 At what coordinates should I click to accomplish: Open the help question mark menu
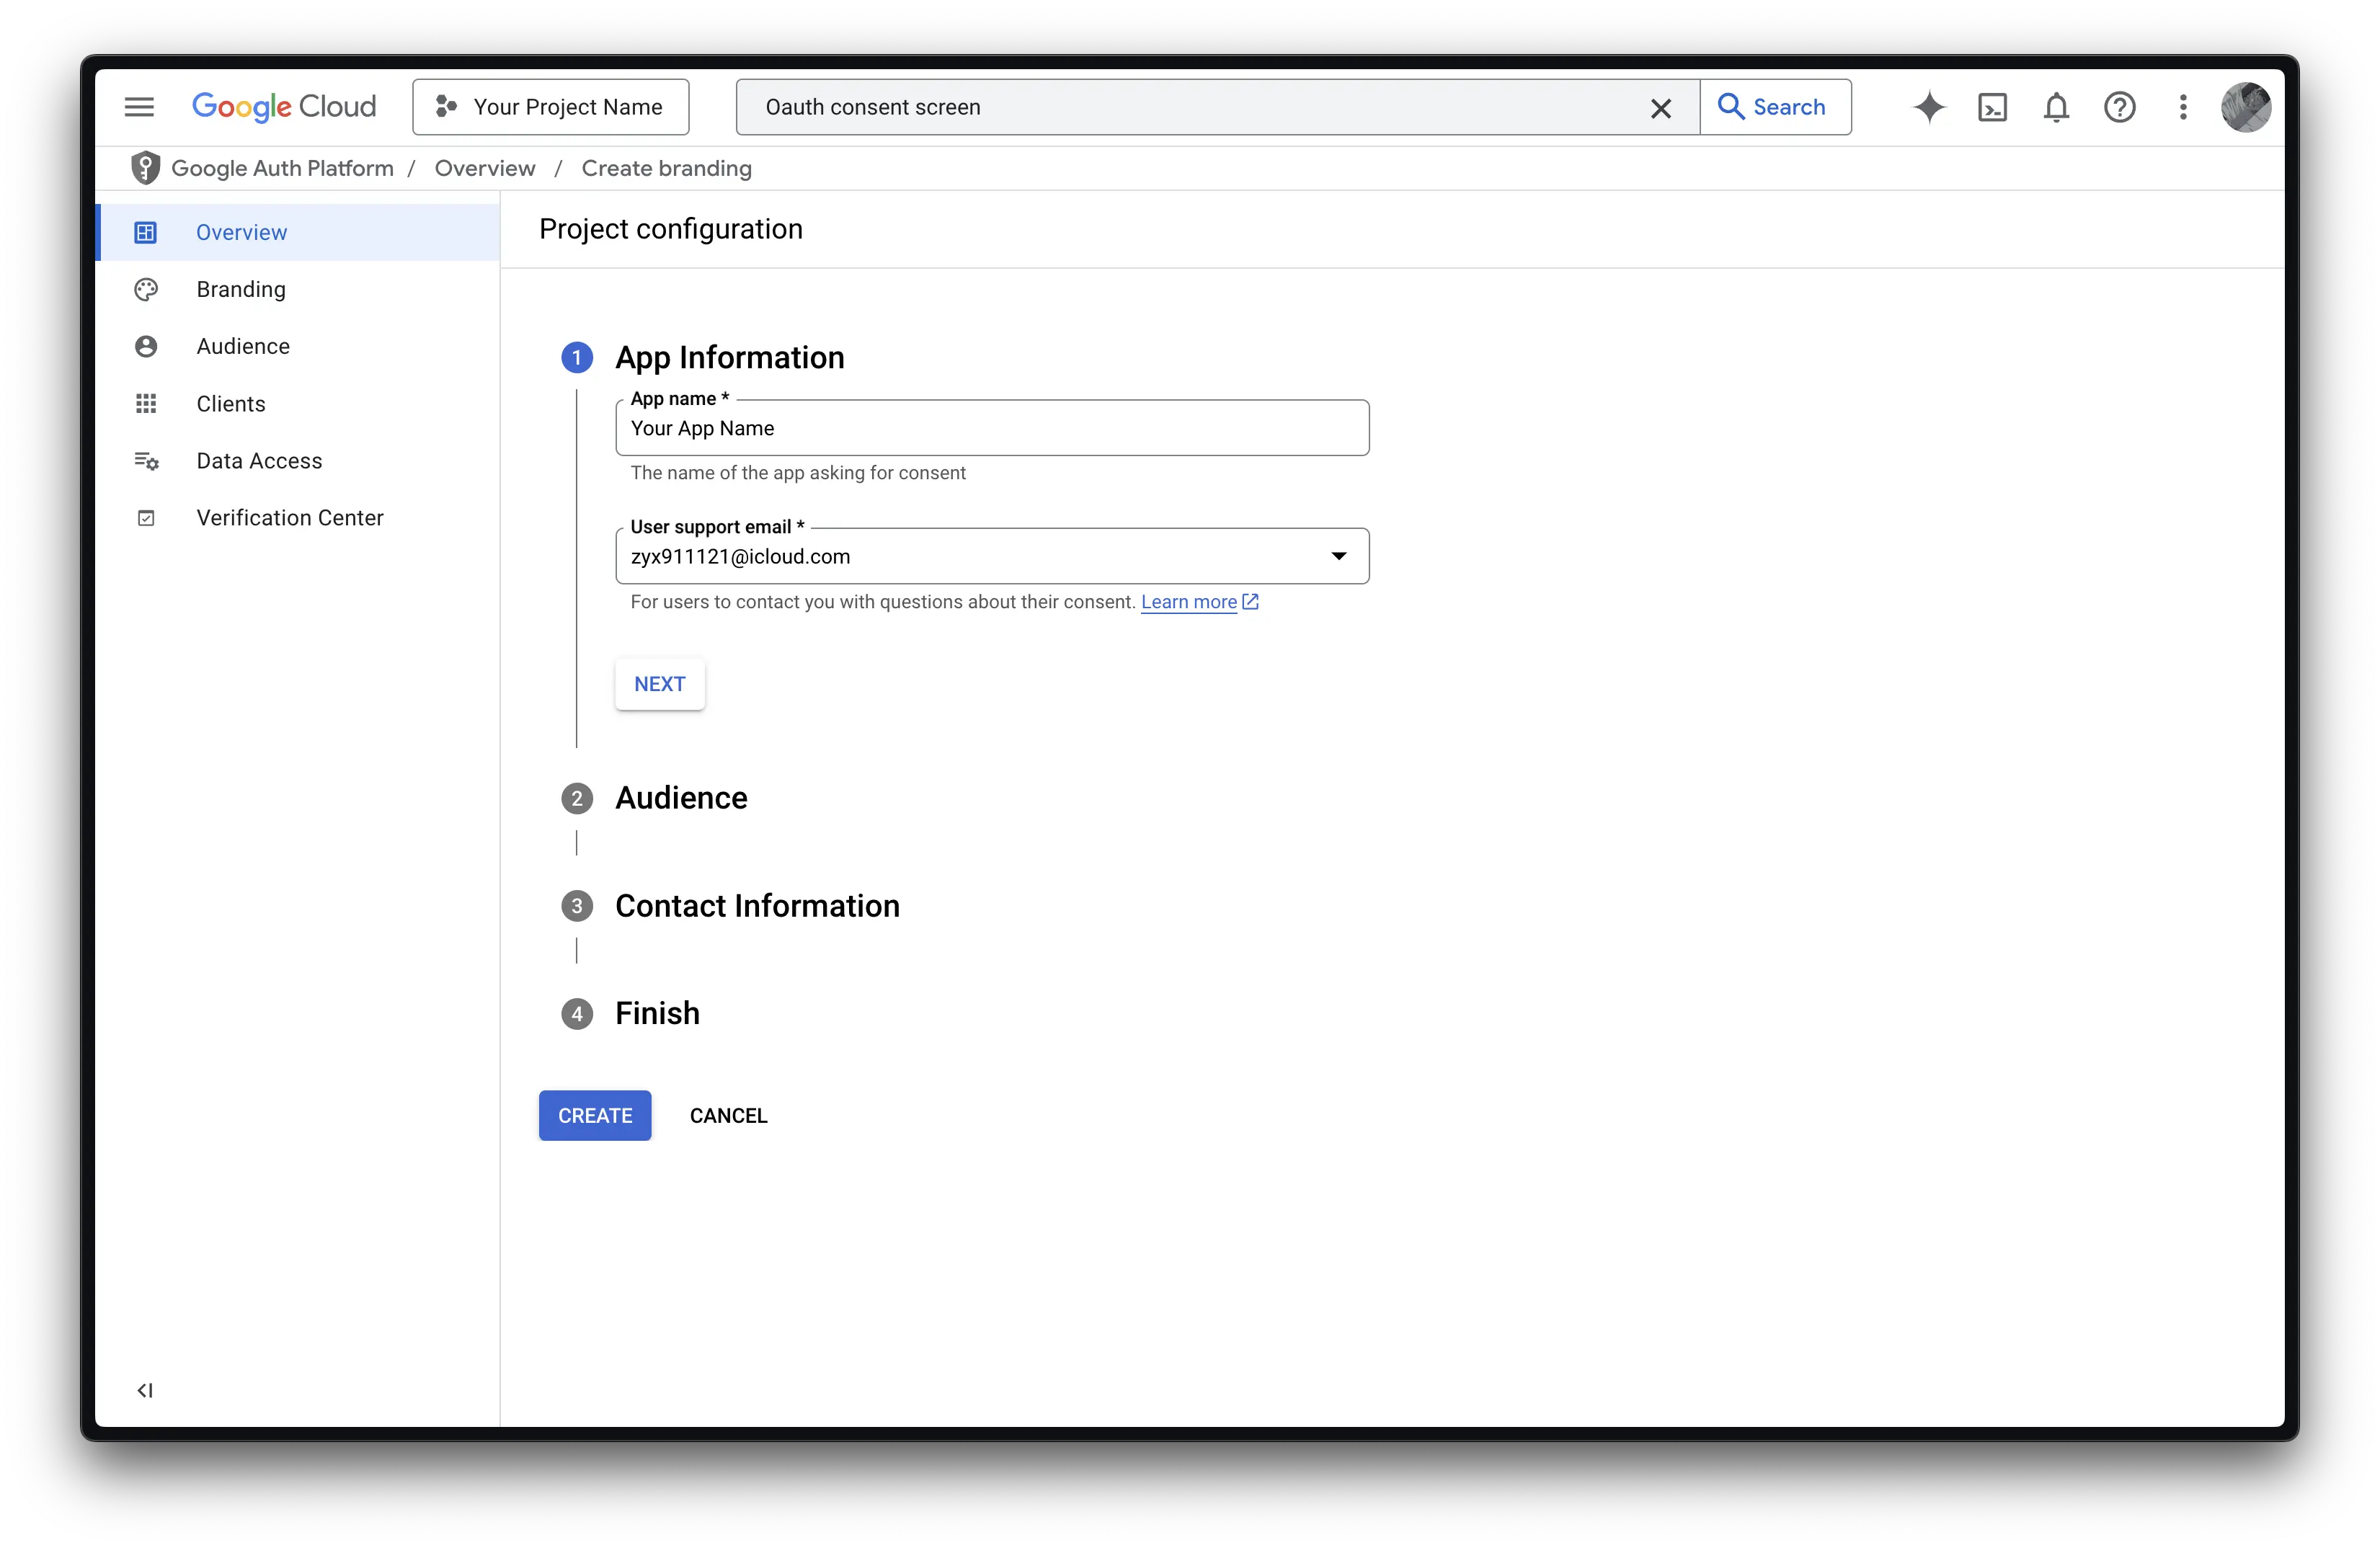click(2120, 107)
